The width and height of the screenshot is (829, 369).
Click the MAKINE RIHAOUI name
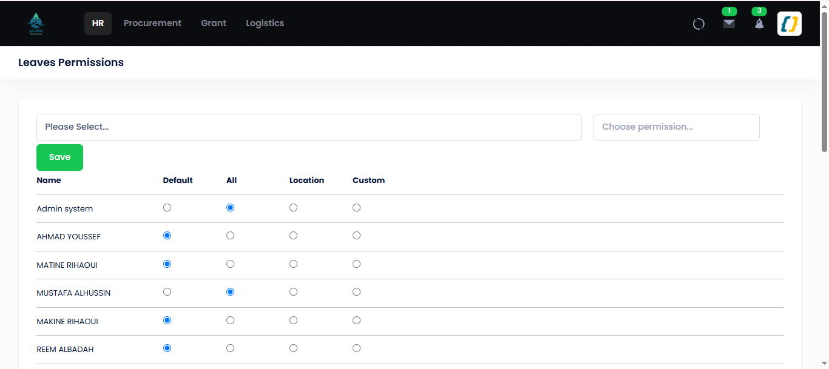[x=67, y=322]
